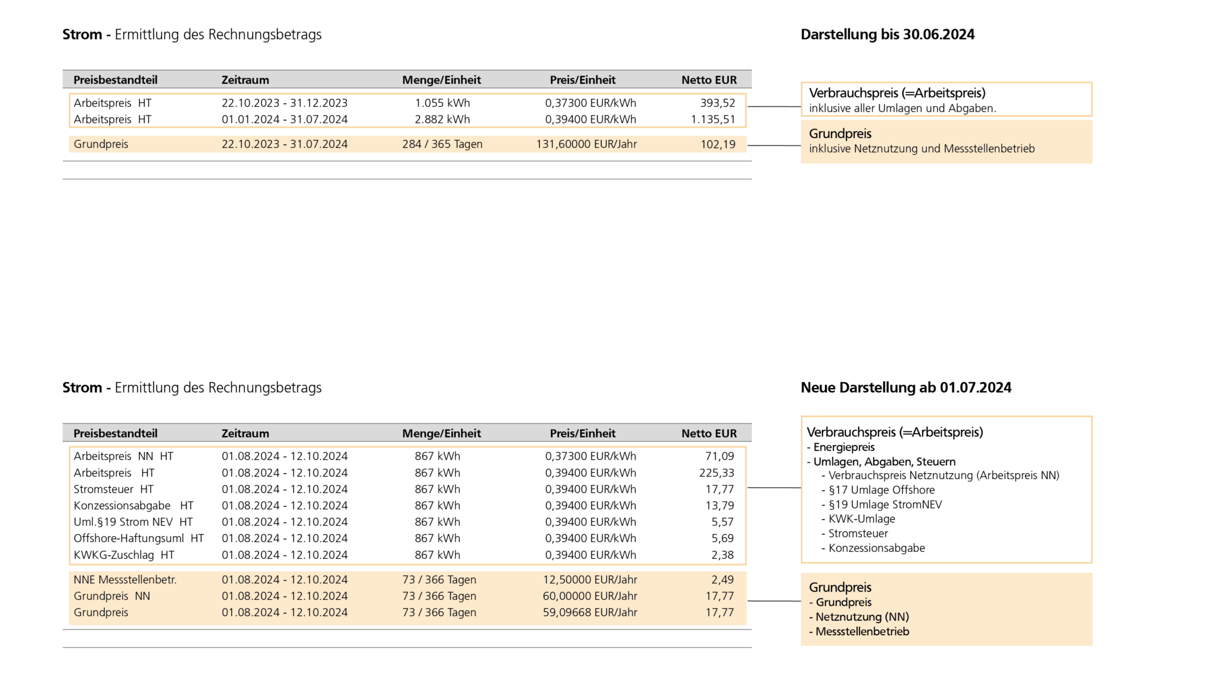Click the Offshore-Haftungsuml HT row label
This screenshot has height=675, width=1220.
(x=138, y=539)
